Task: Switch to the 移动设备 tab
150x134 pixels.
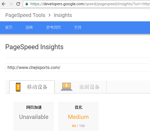Action: [32, 87]
